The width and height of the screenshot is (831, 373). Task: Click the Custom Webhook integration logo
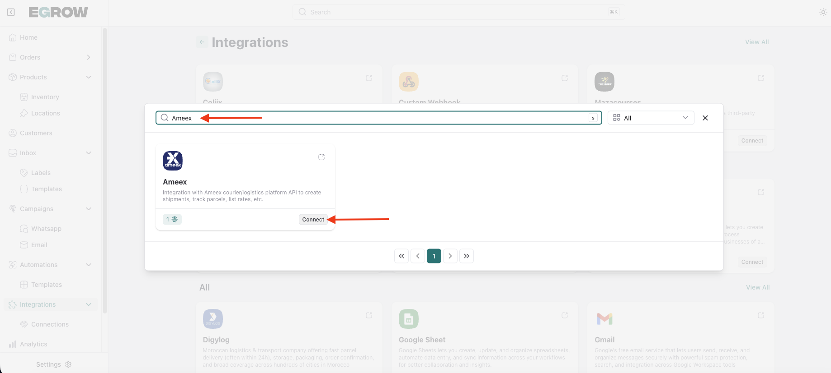409,82
